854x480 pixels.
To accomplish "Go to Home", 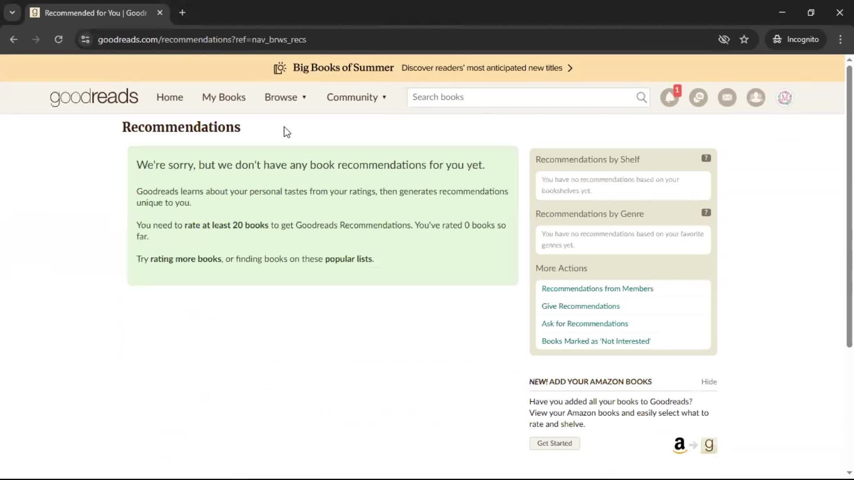I will 169,97.
